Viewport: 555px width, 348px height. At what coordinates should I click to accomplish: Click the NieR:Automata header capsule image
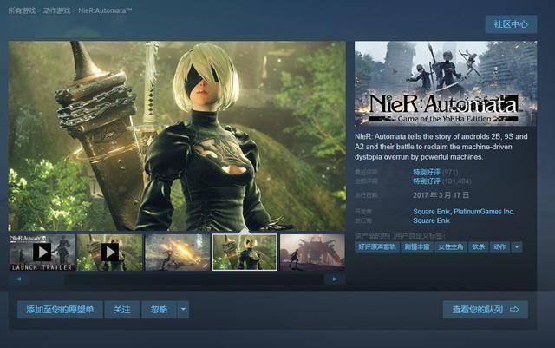click(446, 83)
